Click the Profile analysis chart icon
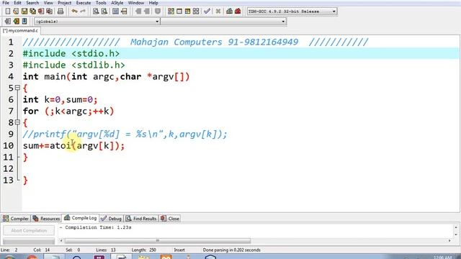Image resolution: width=461 pixels, height=259 pixels. pyautogui.click(x=229, y=12)
